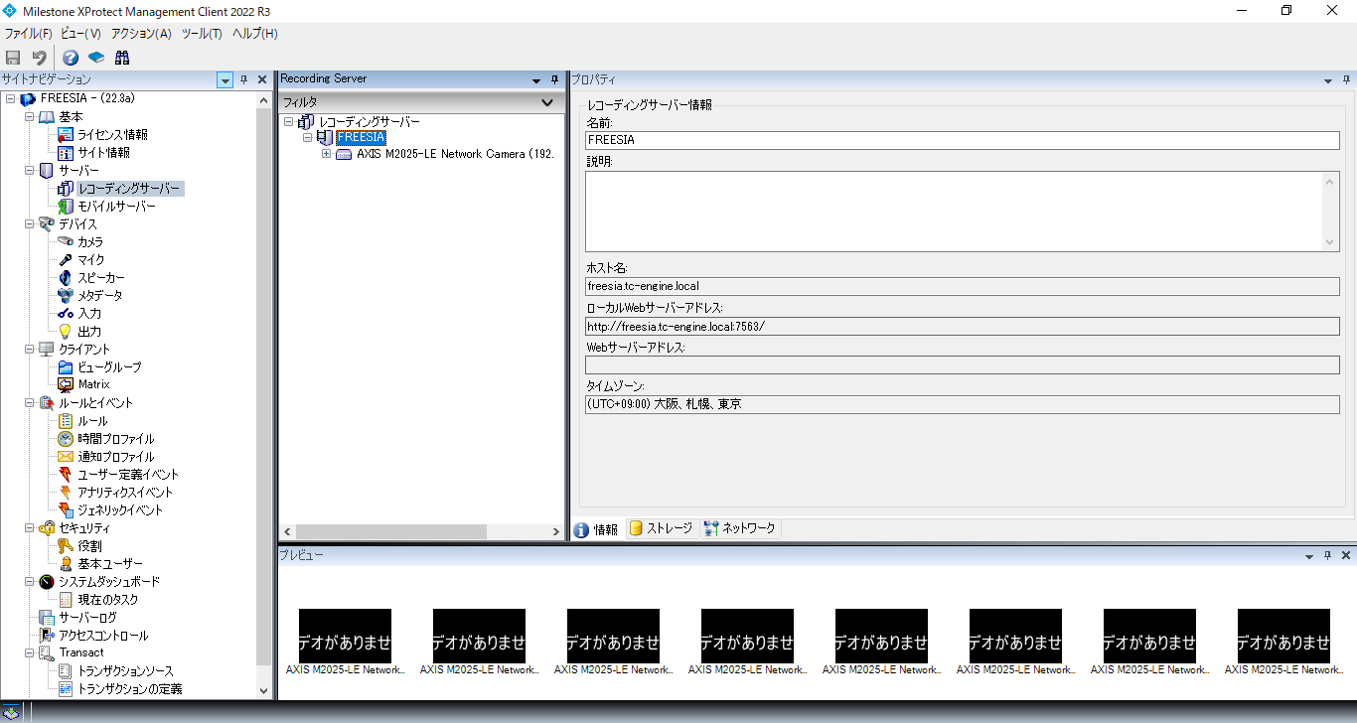Select the 通知プロファイル envelope icon
1357x723 pixels.
coord(66,457)
